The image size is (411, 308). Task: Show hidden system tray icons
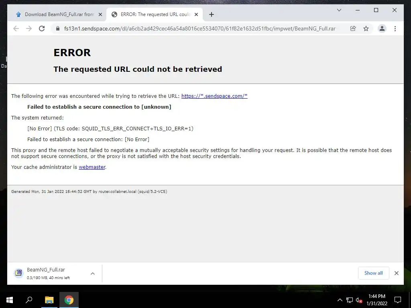click(x=340, y=300)
